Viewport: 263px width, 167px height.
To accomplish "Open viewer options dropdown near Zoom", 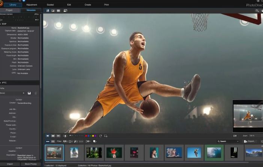I will tap(235, 136).
